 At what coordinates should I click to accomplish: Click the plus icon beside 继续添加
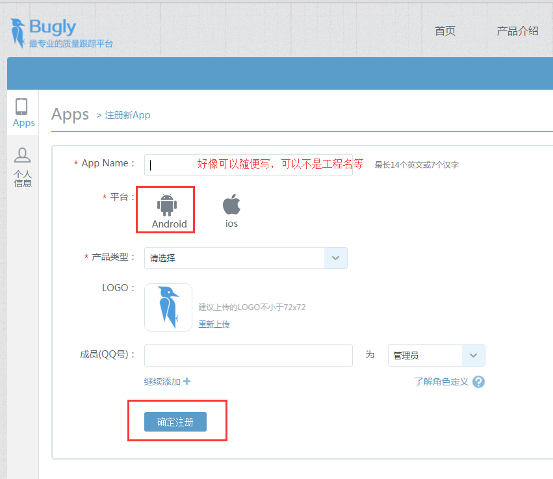[187, 382]
